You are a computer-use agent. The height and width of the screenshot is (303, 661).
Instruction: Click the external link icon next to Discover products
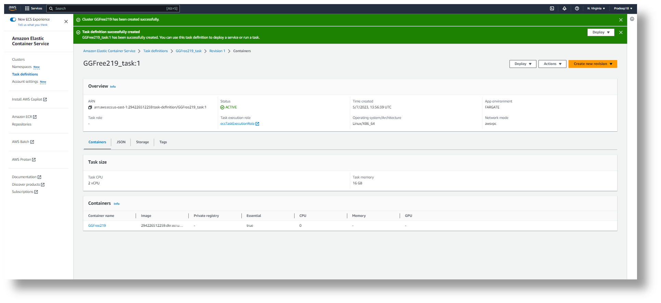tap(43, 185)
